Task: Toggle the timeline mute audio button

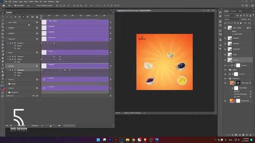Action: point(24,17)
